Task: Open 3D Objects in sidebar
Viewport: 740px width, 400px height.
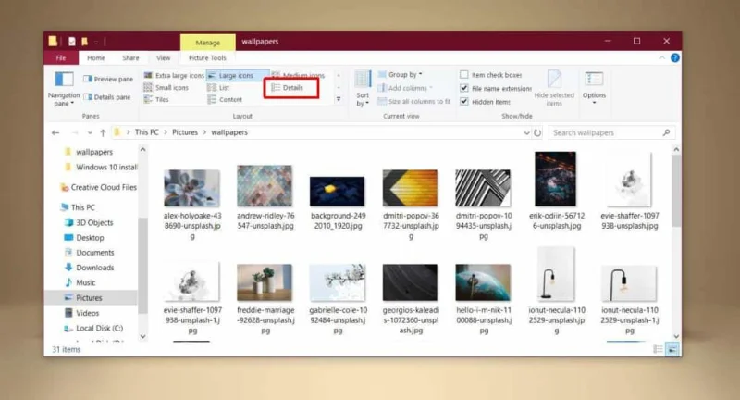Action: (x=88, y=222)
